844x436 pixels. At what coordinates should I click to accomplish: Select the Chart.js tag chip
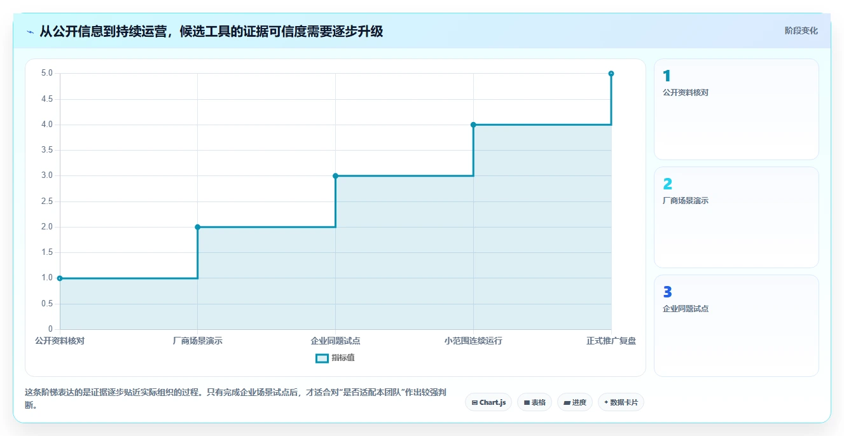tap(488, 402)
